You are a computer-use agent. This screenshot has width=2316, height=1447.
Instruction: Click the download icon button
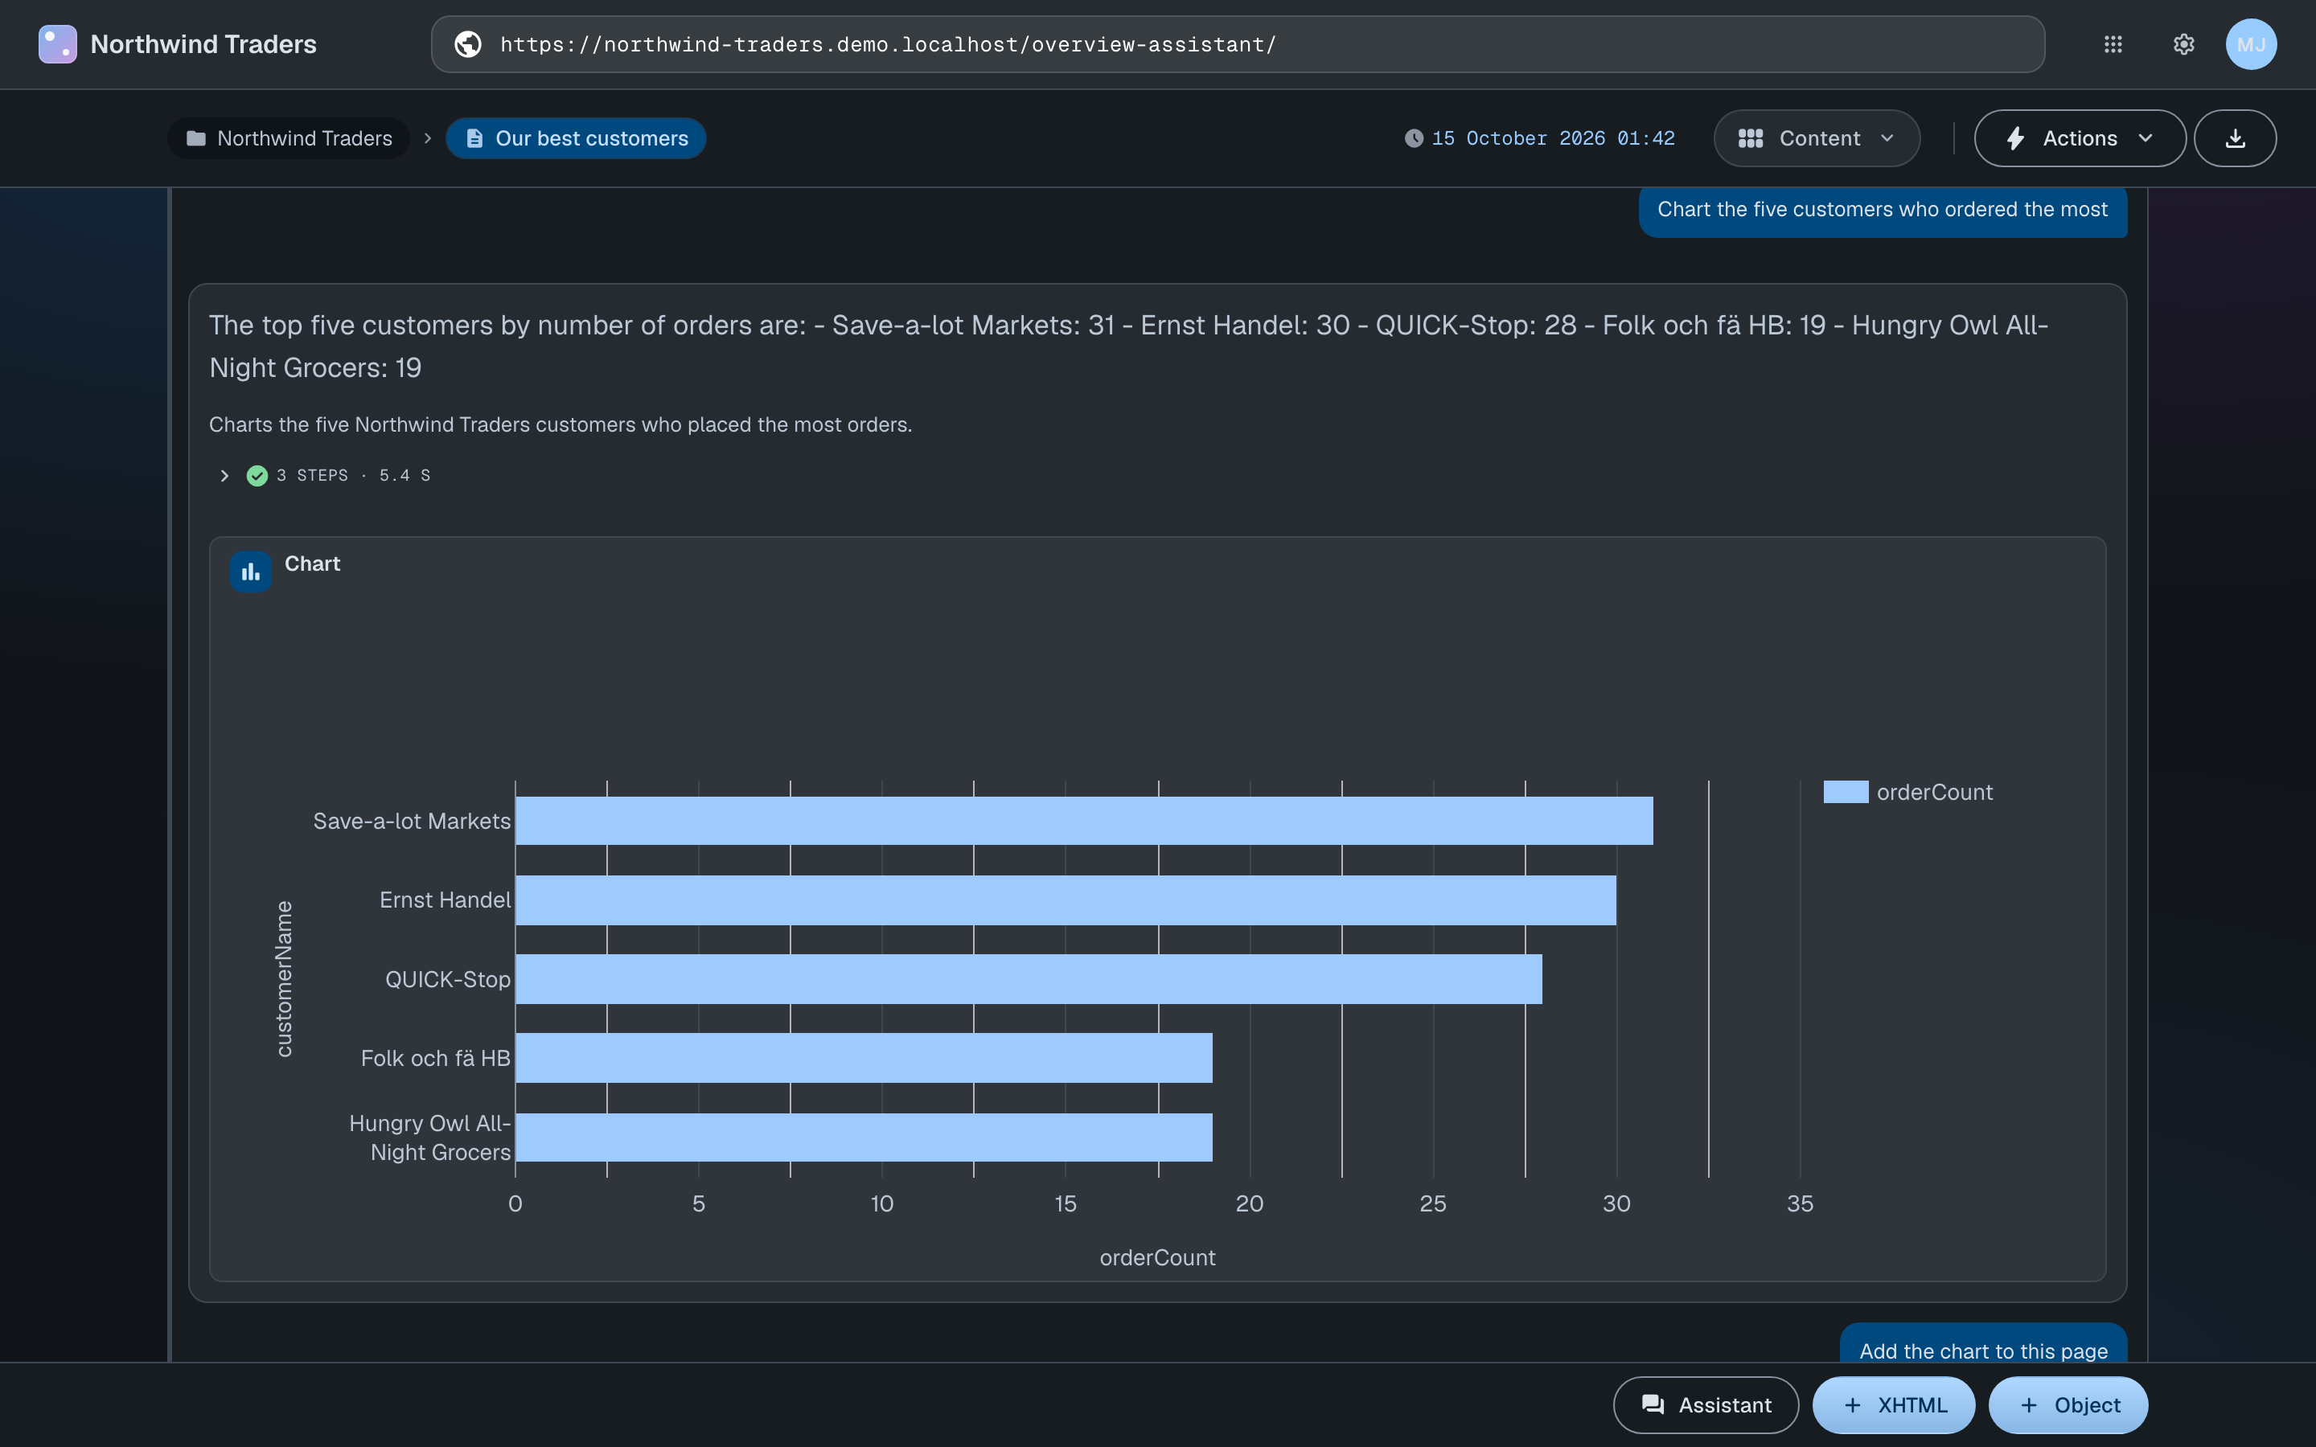click(x=2235, y=139)
